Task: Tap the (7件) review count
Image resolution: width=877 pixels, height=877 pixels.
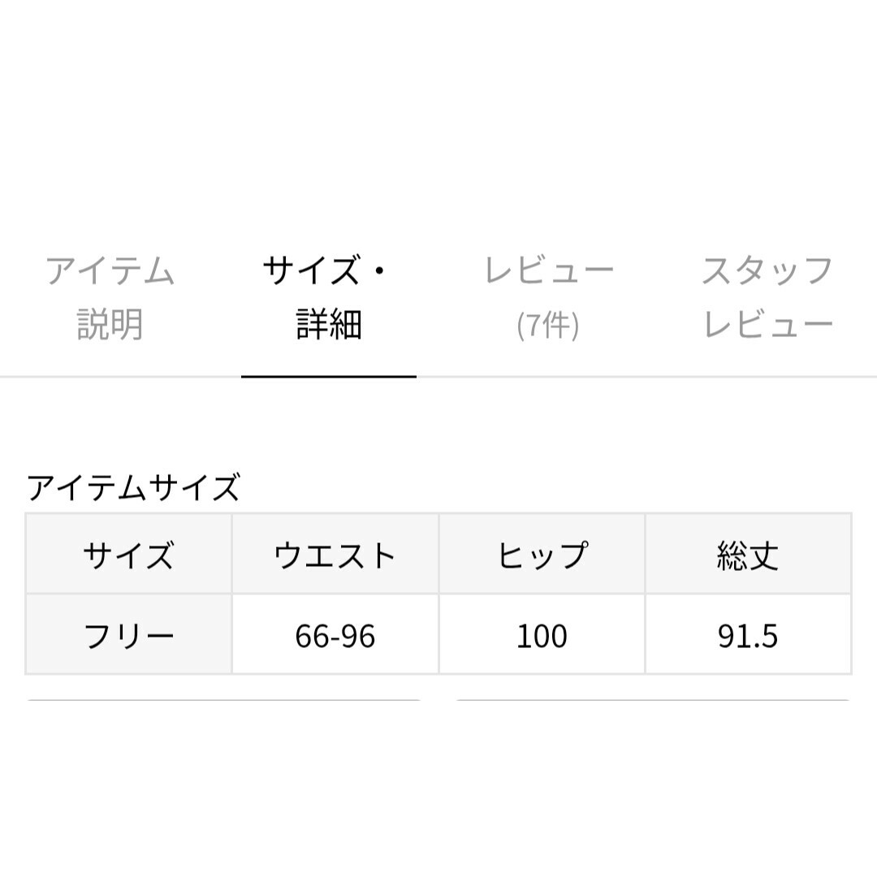Action: 548,325
